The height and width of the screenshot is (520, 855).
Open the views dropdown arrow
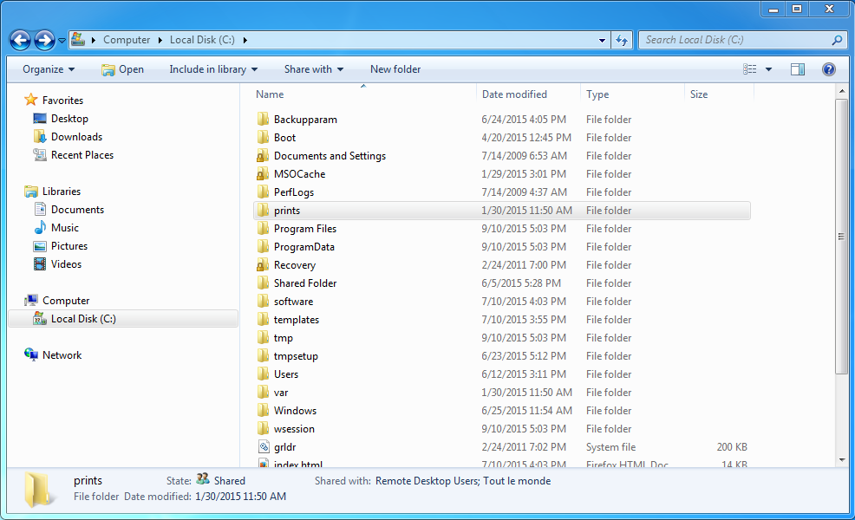(x=767, y=68)
